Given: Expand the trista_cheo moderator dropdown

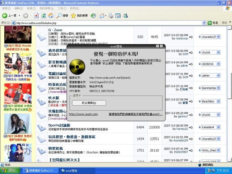Looking at the screenshot, I should tap(218, 150).
